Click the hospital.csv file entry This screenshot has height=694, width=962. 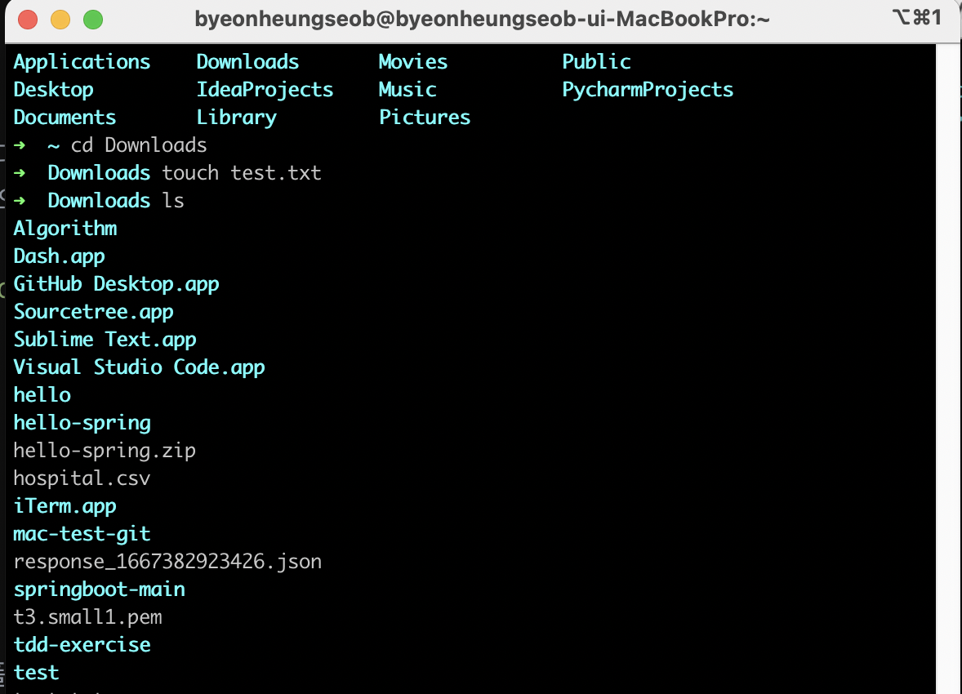point(82,478)
